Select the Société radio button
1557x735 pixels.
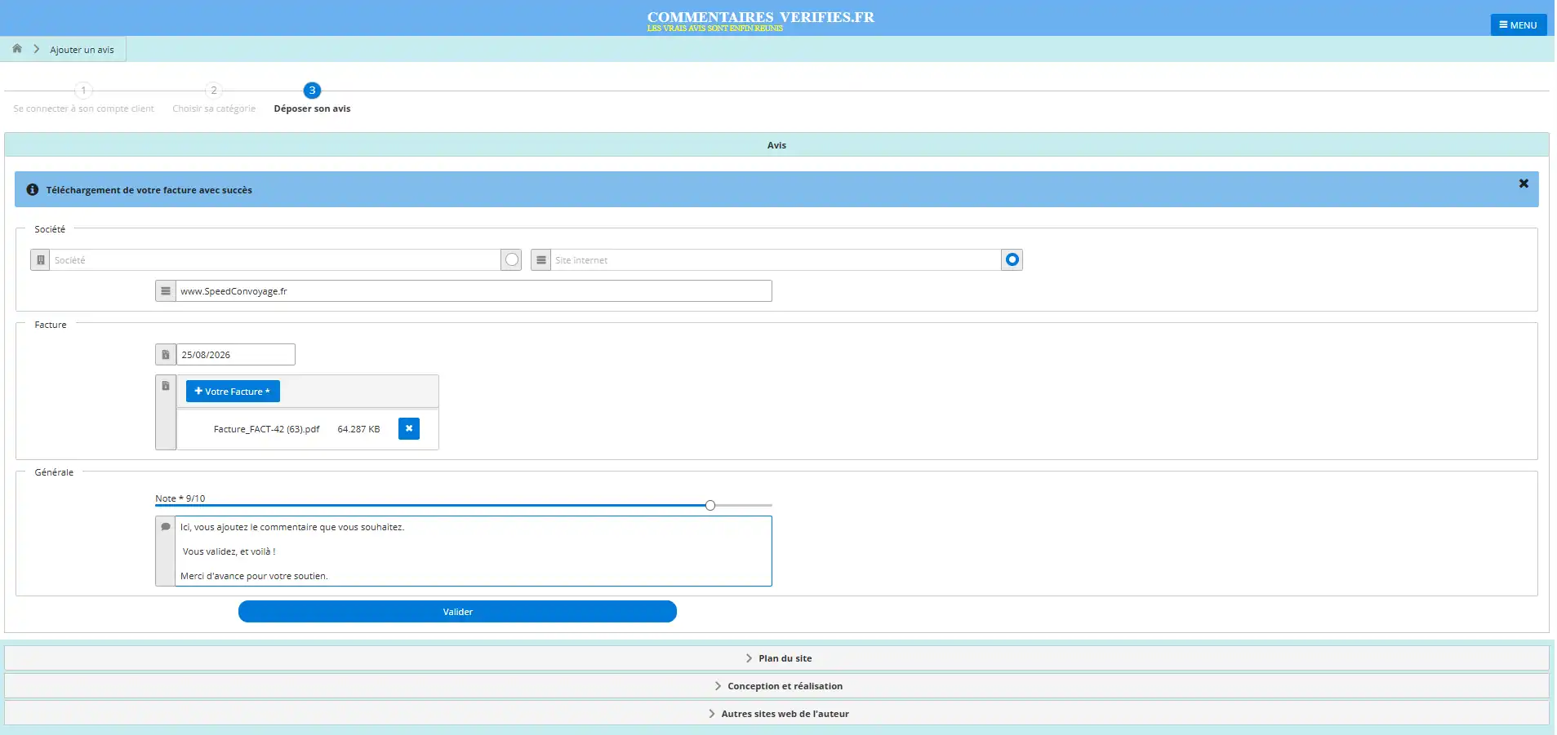tap(512, 260)
